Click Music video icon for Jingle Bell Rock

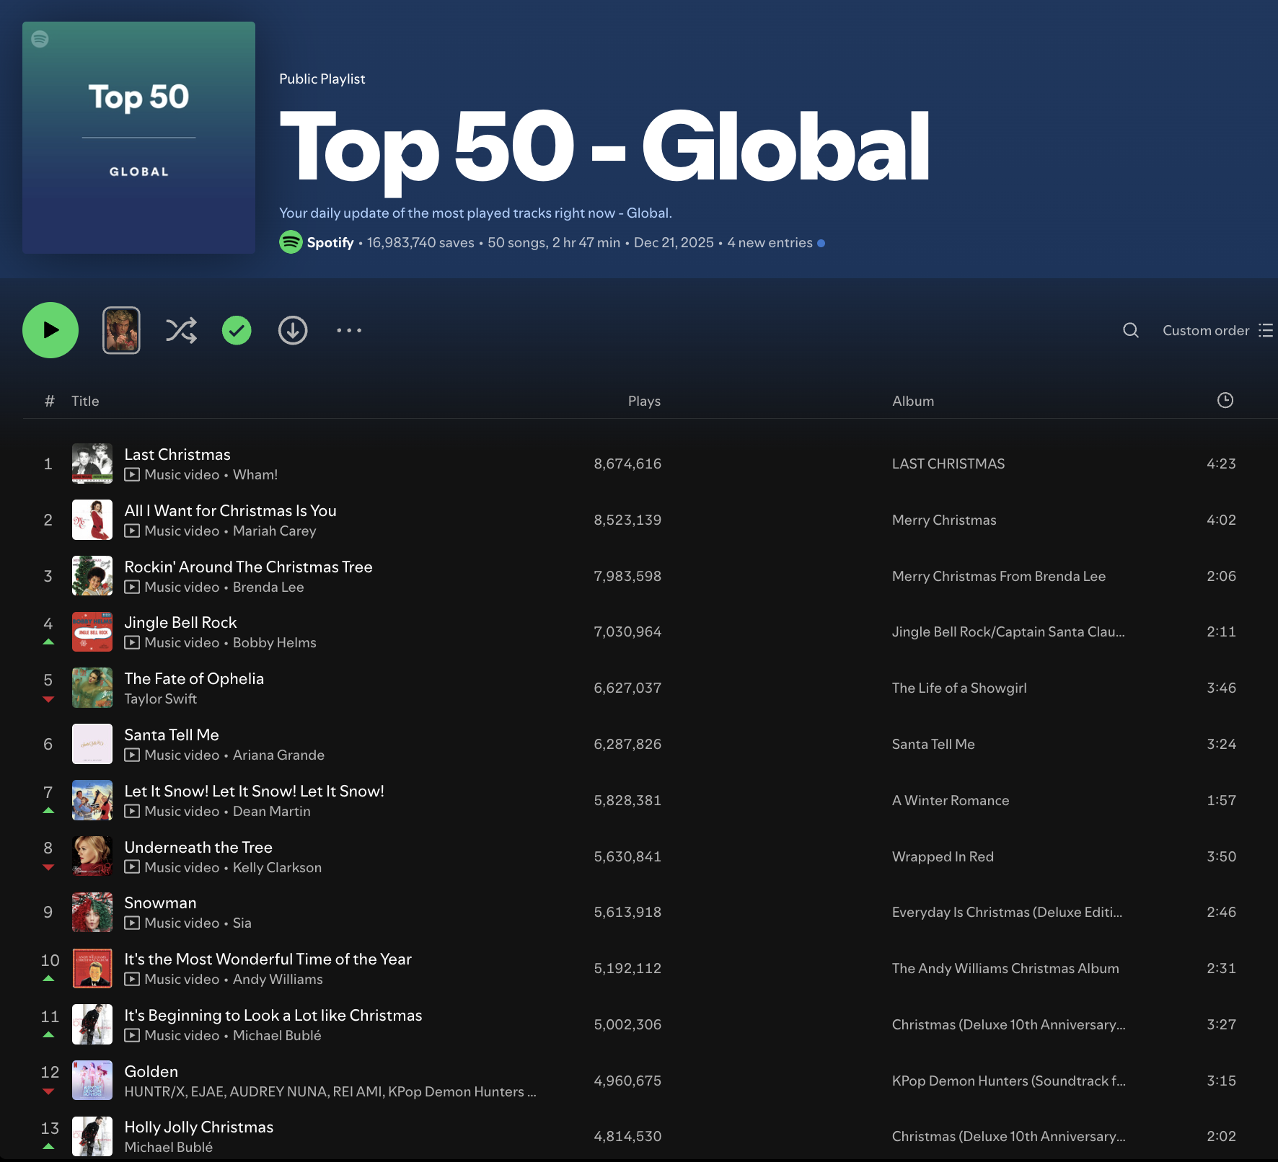click(x=132, y=642)
